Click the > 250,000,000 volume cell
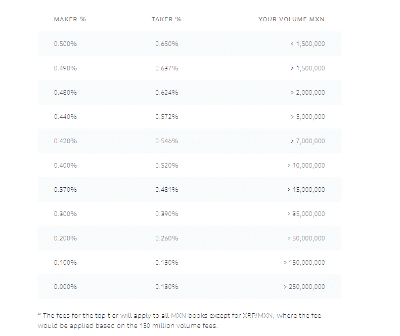This screenshot has height=336, width=400. coord(304,287)
